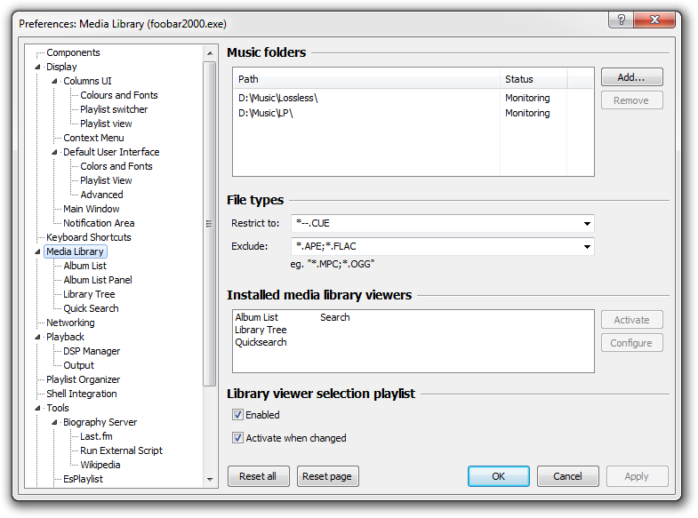Viewport: 698px width, 518px height.
Task: Go to Album List Panel settings
Action: (x=98, y=280)
